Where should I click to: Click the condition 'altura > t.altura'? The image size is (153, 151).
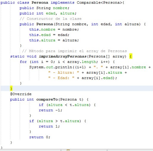(59, 121)
